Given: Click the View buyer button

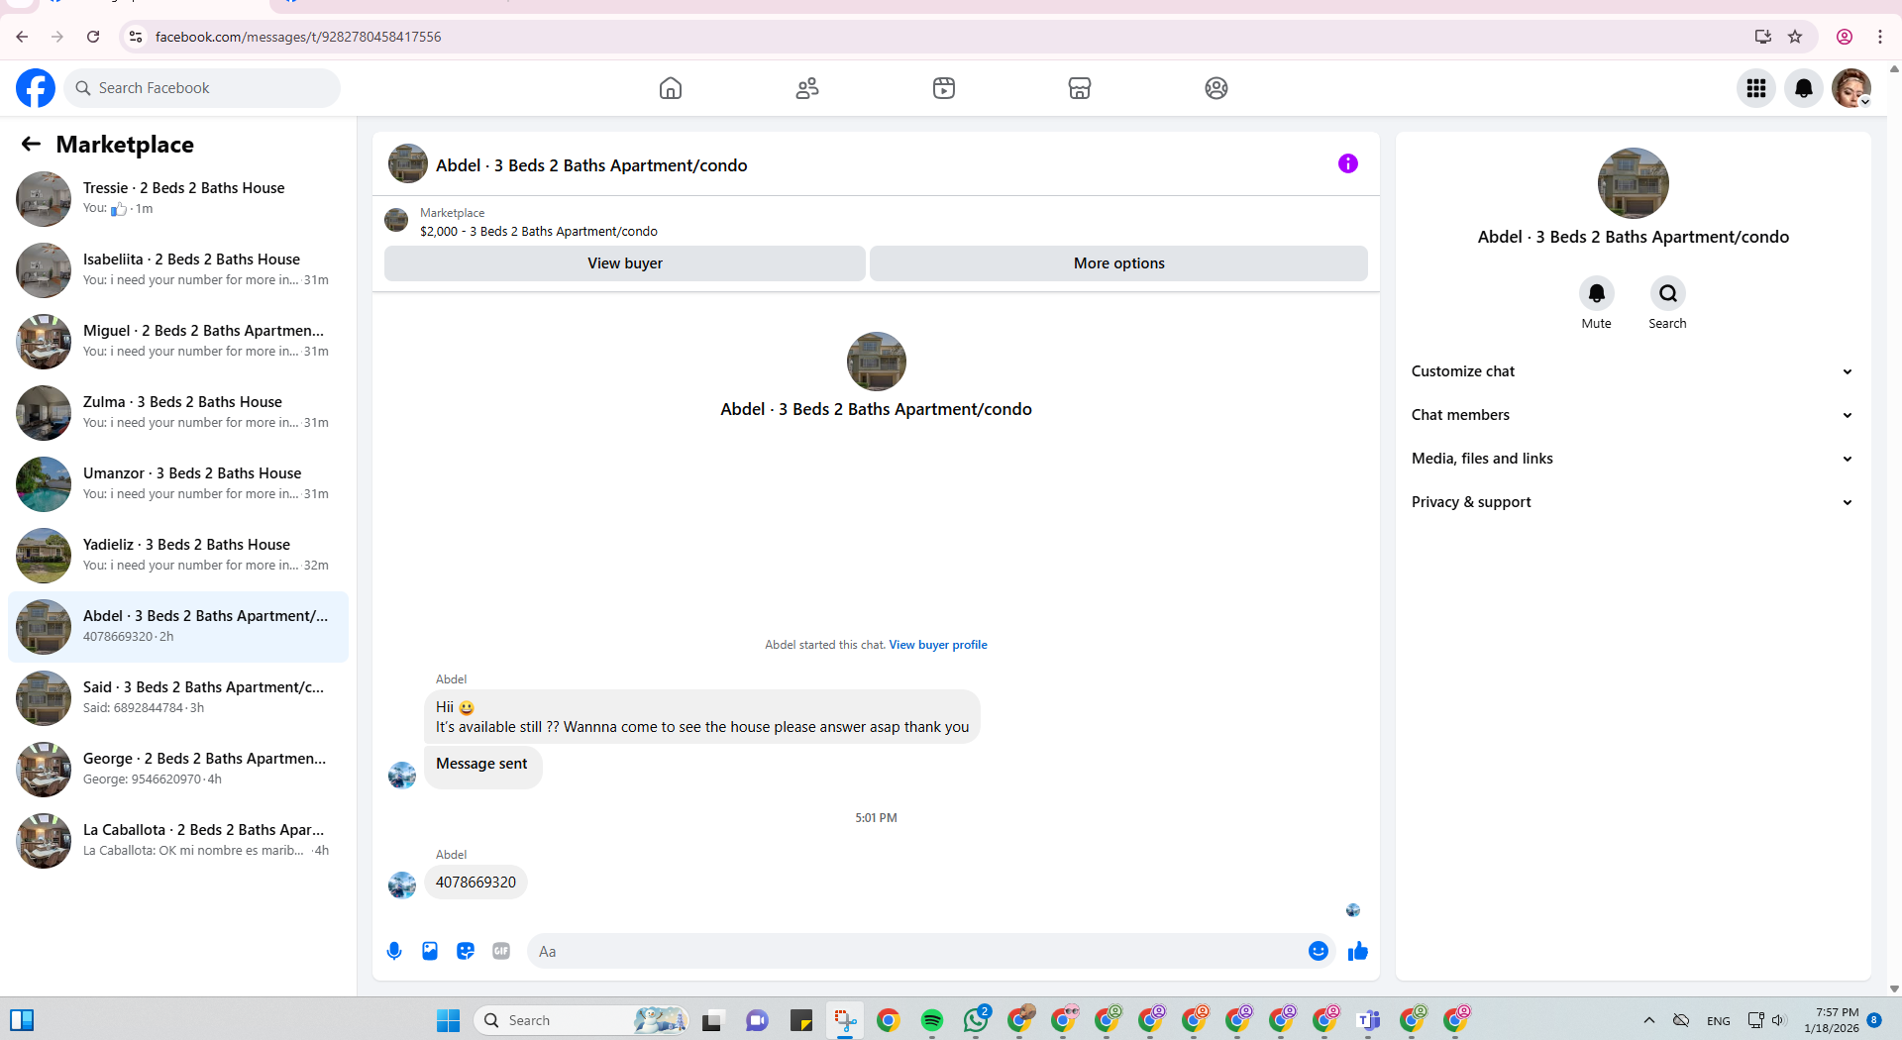Looking at the screenshot, I should click(625, 263).
